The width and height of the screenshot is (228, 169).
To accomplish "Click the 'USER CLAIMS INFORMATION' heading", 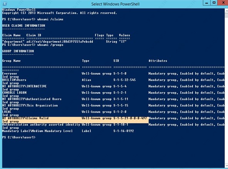I will [x=23, y=26].
